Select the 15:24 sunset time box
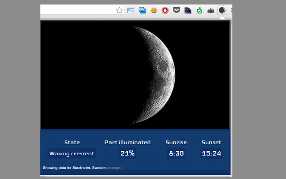The width and height of the screenshot is (286, 179). tap(211, 153)
